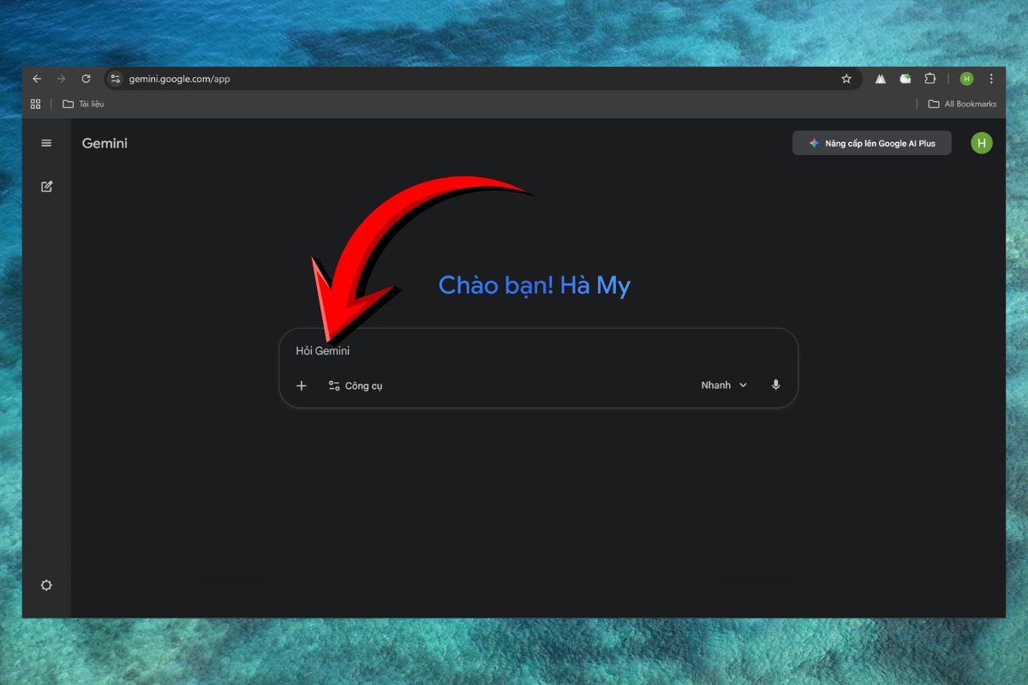Go back with the browser back arrow
1028x685 pixels.
(37, 79)
